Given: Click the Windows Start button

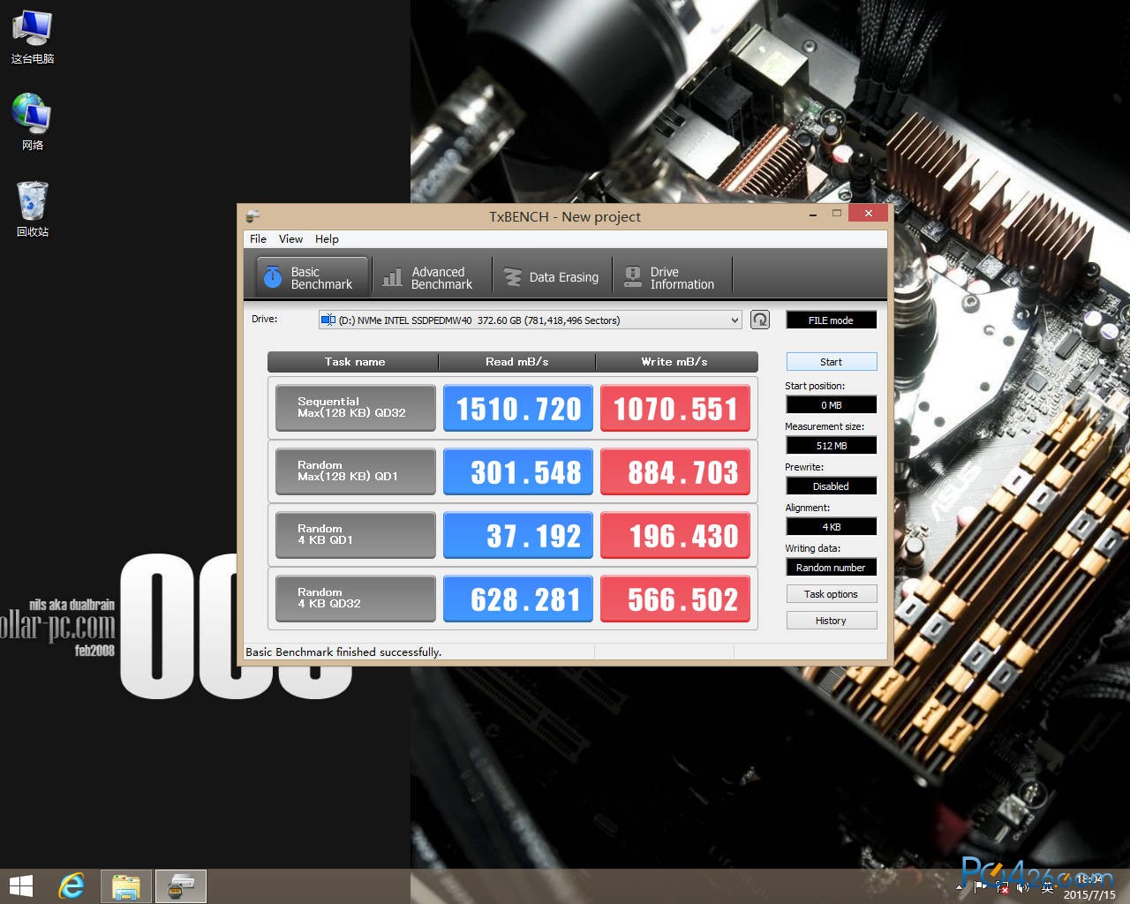Looking at the screenshot, I should 20,886.
